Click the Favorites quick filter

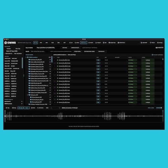click(x=9, y=49)
